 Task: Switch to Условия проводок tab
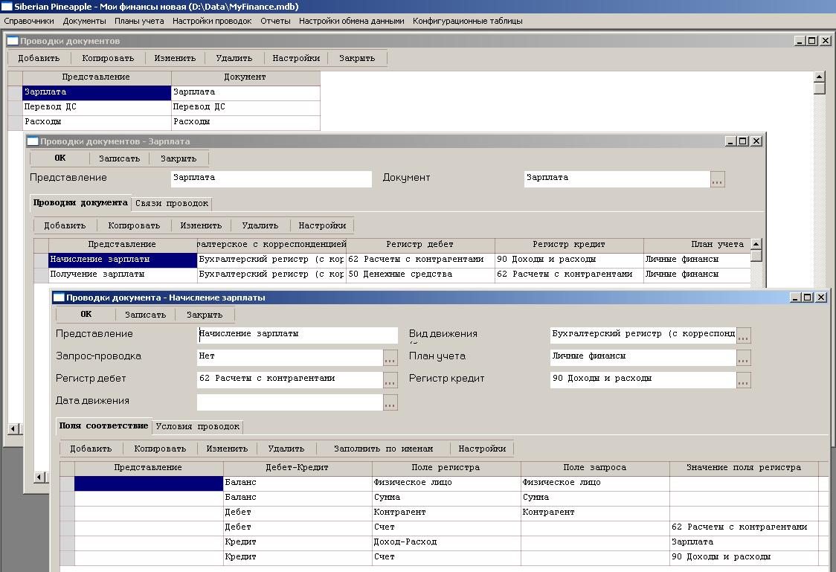[x=198, y=427]
